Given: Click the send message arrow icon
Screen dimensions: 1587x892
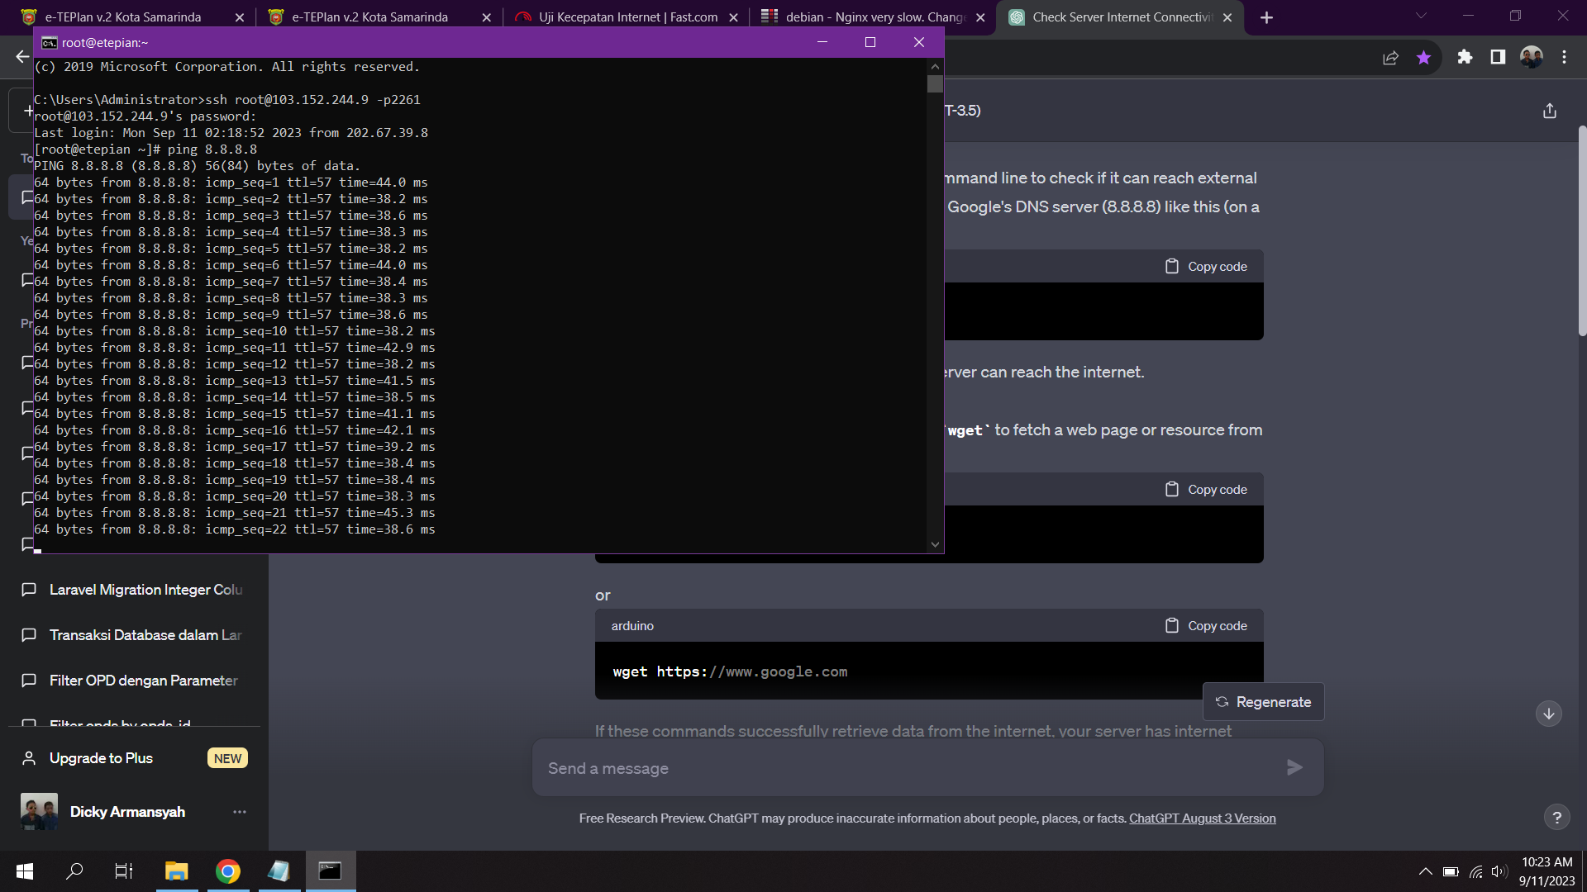Looking at the screenshot, I should click(x=1294, y=768).
